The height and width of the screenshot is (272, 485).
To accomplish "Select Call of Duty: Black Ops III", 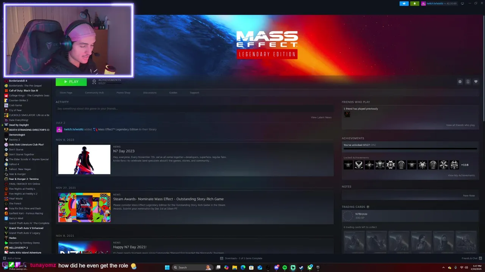I will [x=23, y=91].
